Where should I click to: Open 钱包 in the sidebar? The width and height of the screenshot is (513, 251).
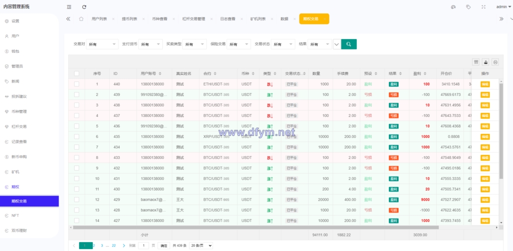(16, 51)
